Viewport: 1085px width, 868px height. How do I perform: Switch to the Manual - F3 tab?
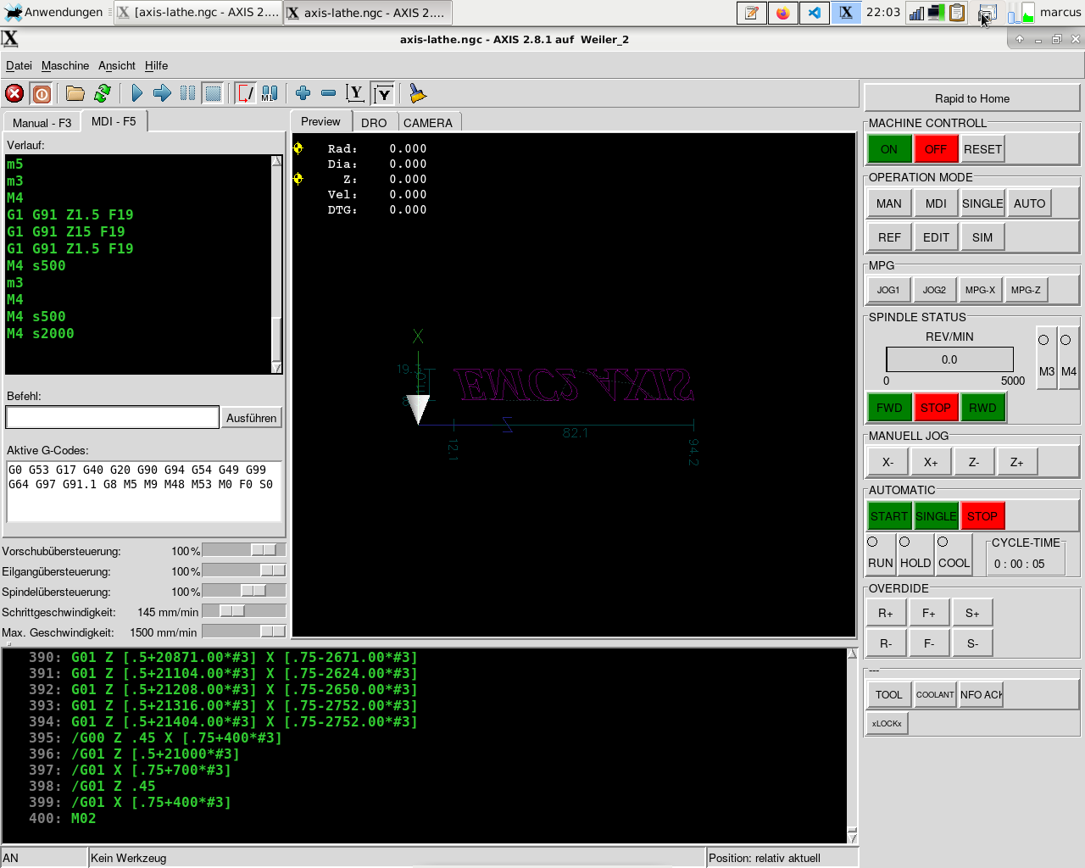click(x=42, y=123)
